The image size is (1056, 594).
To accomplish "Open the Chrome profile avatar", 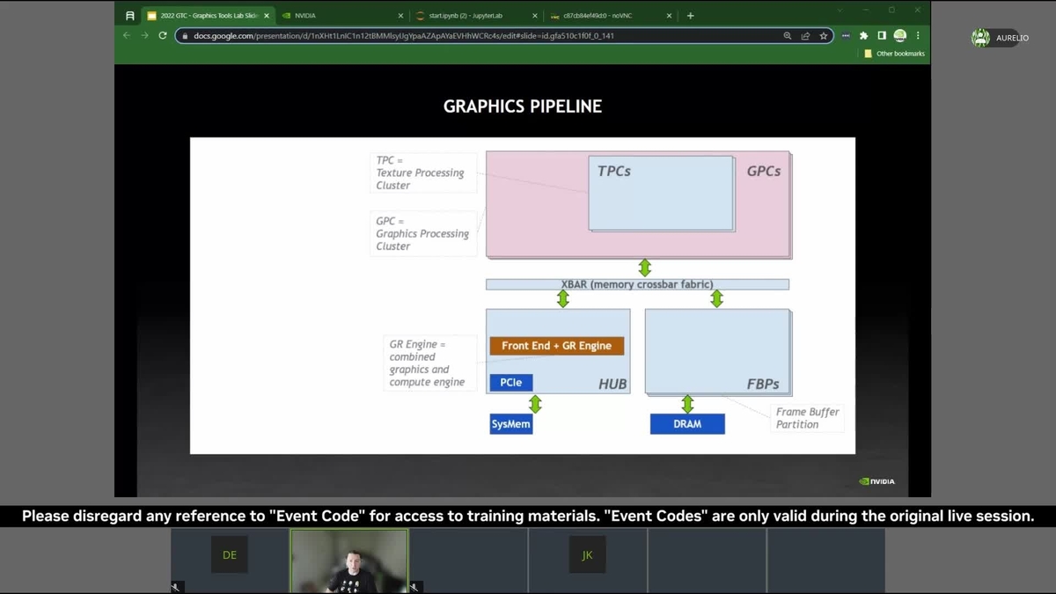I will point(899,36).
